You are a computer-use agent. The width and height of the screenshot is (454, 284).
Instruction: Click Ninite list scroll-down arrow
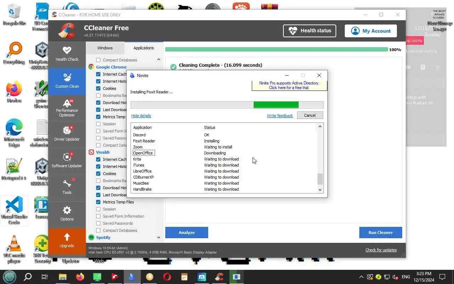coord(320,190)
